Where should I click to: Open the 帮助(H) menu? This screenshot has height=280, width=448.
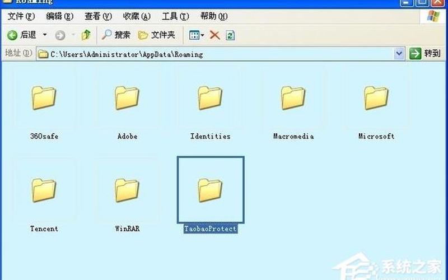coord(214,16)
